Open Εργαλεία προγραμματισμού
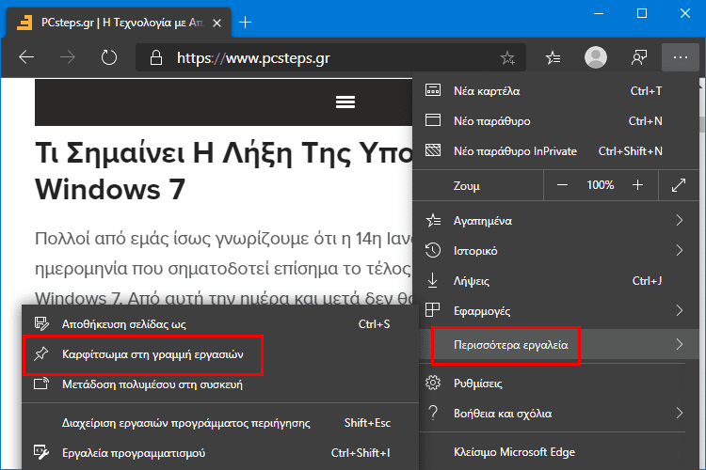Screen dimensions: 706x470 click(220, 452)
